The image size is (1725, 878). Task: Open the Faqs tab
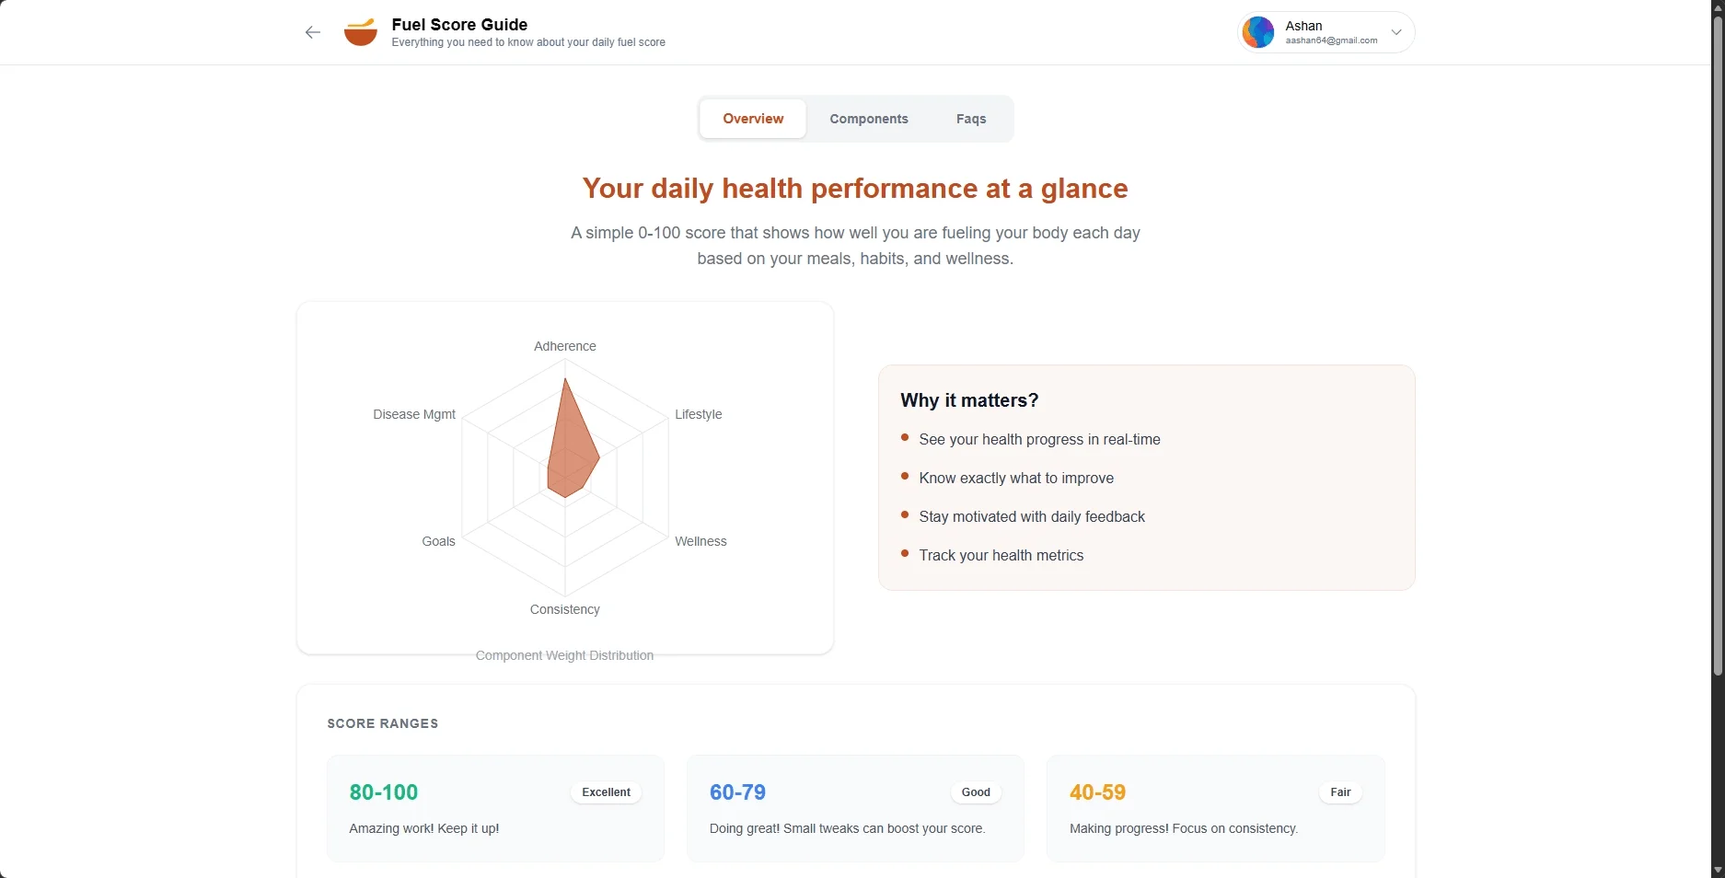point(970,119)
